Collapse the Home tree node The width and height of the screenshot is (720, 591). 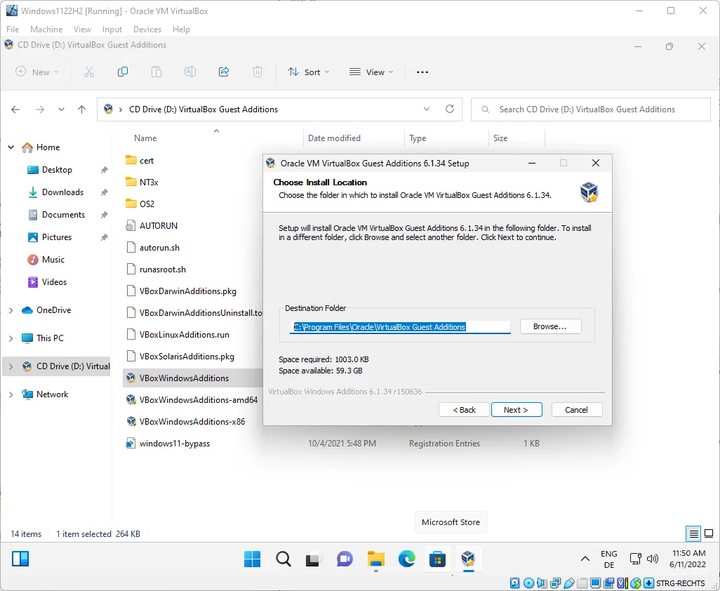click(x=11, y=147)
